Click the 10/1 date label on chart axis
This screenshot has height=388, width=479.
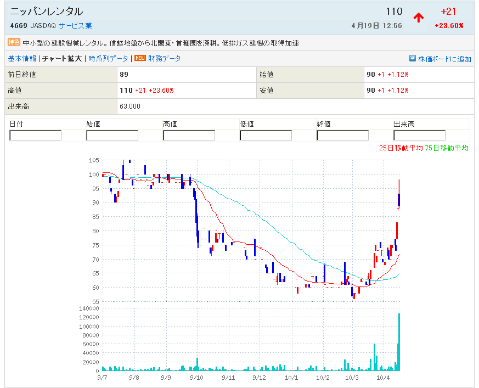pos(291,378)
